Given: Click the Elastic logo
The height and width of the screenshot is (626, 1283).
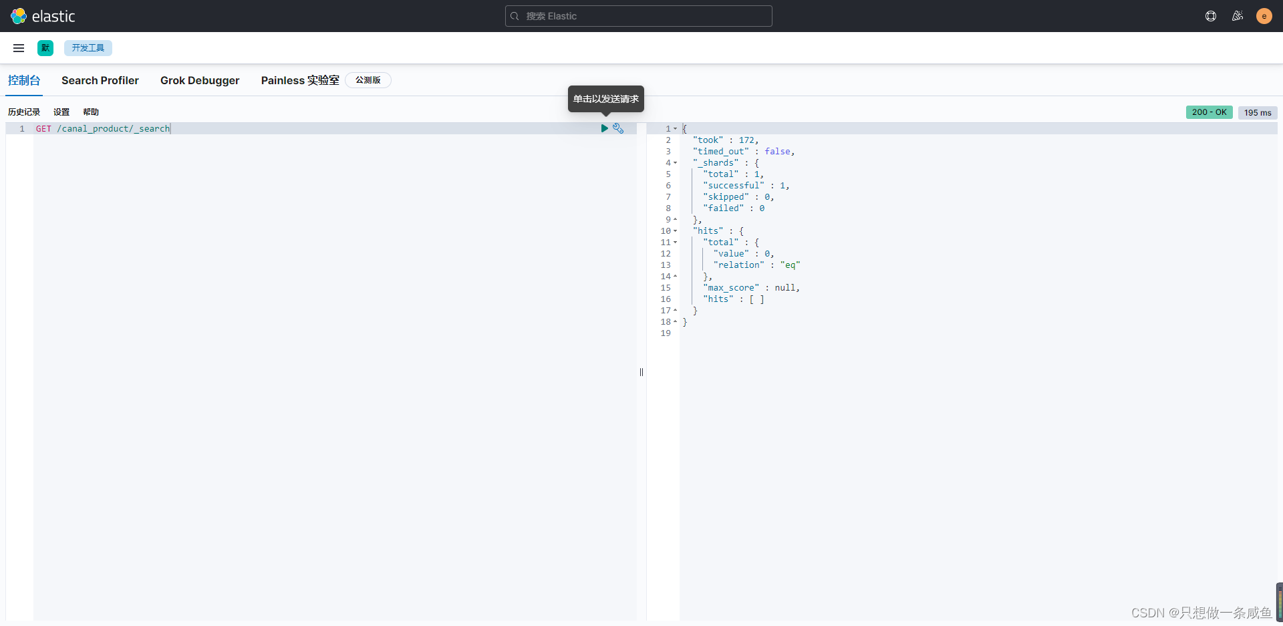Looking at the screenshot, I should [43, 16].
